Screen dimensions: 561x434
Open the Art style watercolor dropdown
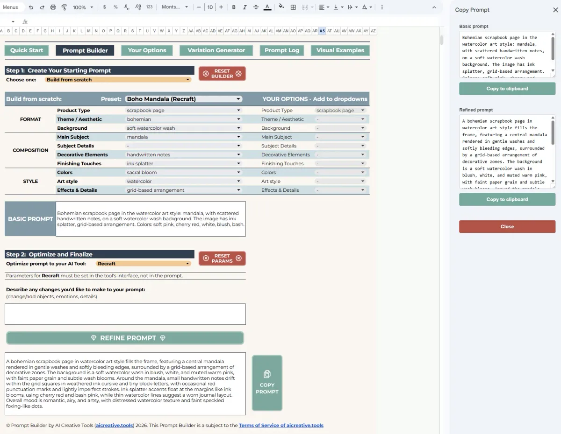click(183, 182)
